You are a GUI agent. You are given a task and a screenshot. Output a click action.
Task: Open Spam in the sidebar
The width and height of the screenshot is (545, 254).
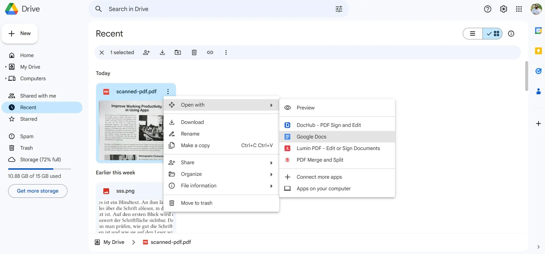[x=42, y=136]
